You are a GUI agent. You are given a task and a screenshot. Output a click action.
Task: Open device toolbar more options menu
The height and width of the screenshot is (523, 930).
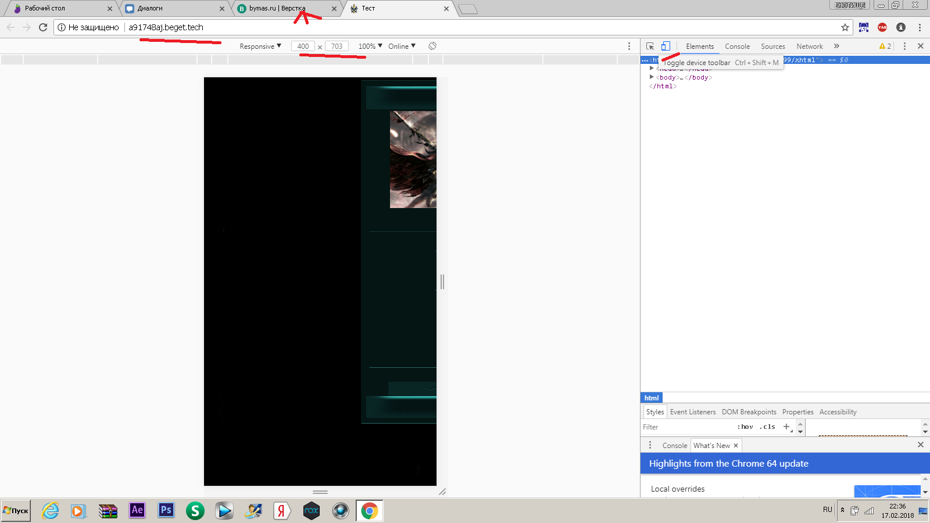629,46
